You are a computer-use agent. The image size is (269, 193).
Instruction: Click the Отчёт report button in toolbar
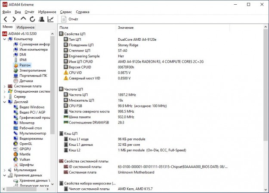click(69, 19)
